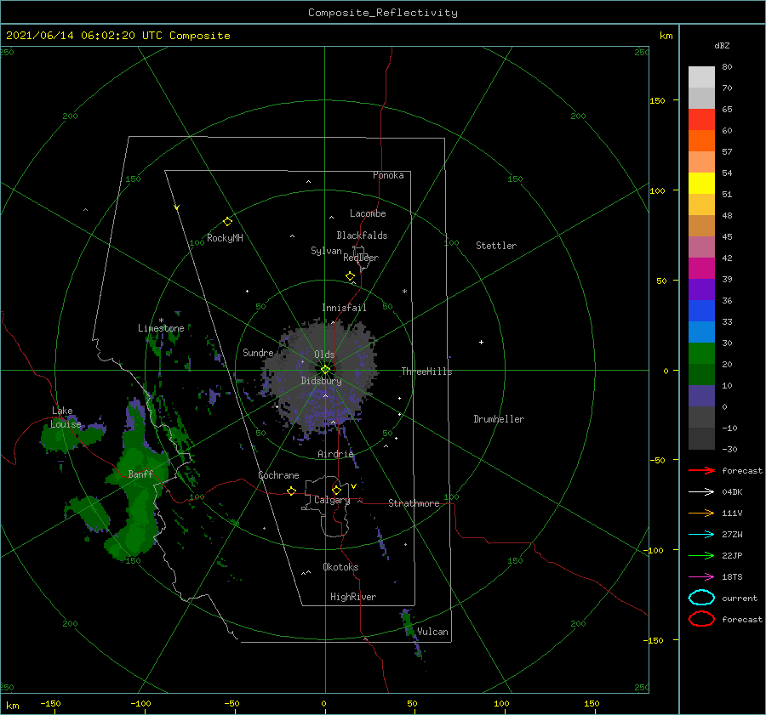Click the green 22JP arrow icon

click(x=701, y=555)
